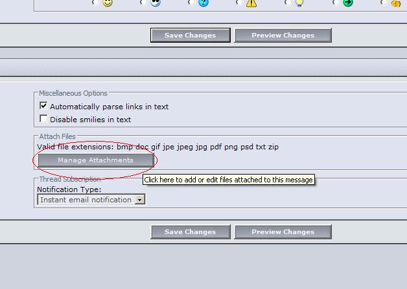407x289 pixels.
Task: Click the lightbulb post icon
Action: point(299,3)
